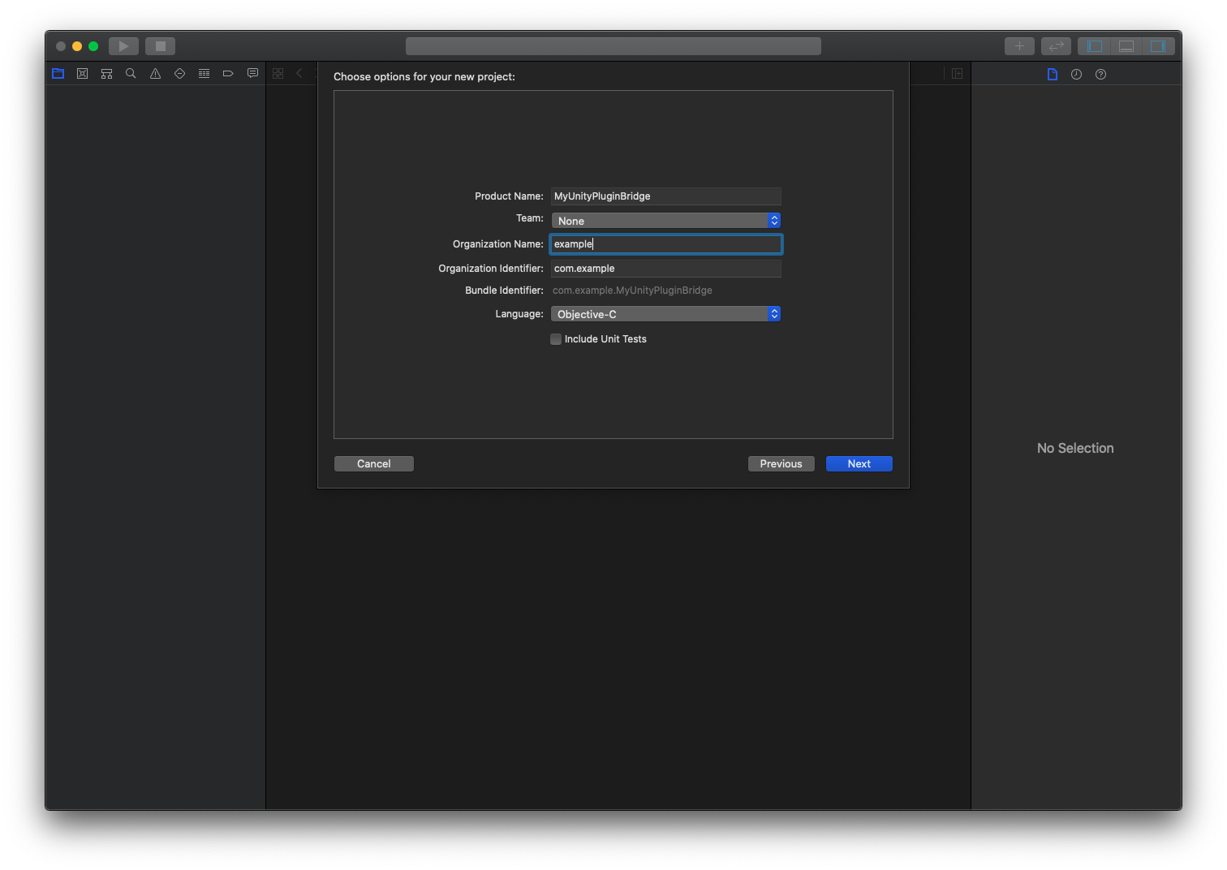This screenshot has height=870, width=1227.
Task: Switch to the History inspector tab
Action: (x=1076, y=75)
